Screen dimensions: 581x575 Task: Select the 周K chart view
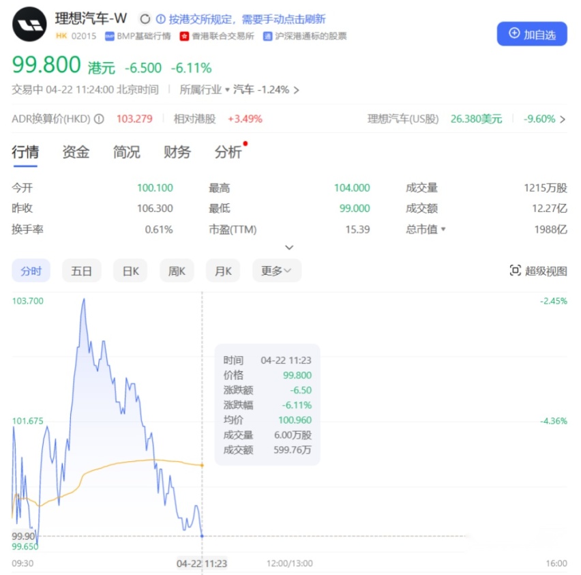177,271
